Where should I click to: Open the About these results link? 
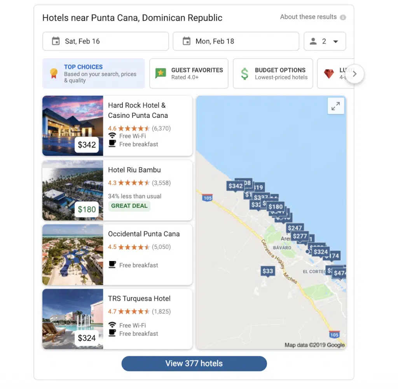click(308, 17)
